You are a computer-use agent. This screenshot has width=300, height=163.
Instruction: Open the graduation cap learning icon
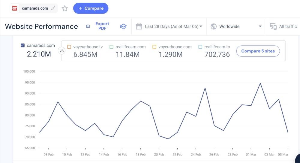point(123,26)
